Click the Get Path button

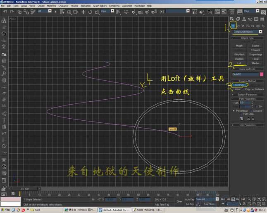(239, 85)
